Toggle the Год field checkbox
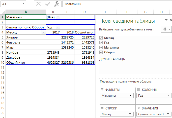 (x=101, y=43)
